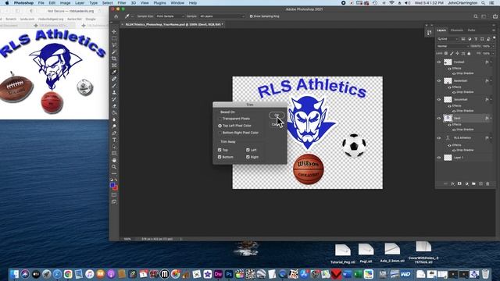This screenshot has height=281, width=500.
Task: Open the Window menu
Action: click(x=177, y=3)
